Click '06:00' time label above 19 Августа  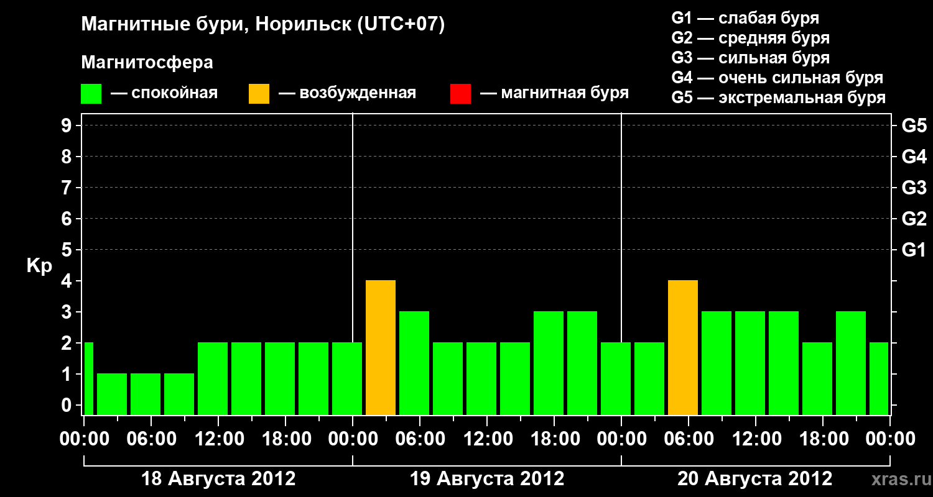pos(420,439)
